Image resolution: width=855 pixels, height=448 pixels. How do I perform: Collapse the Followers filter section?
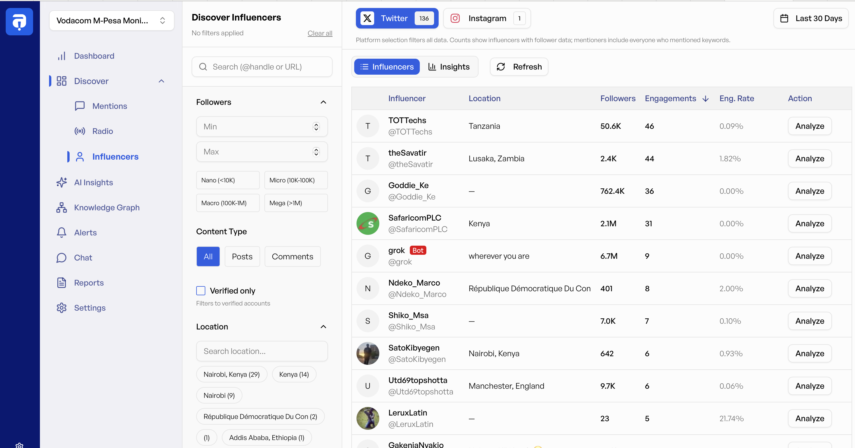pos(323,102)
